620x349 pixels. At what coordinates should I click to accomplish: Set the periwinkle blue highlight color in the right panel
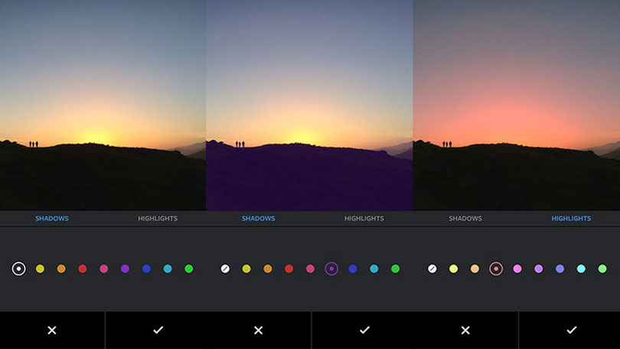560,269
